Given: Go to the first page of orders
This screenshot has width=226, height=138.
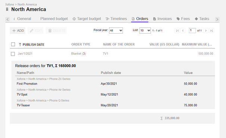Looking at the screenshot, I should (177, 31).
